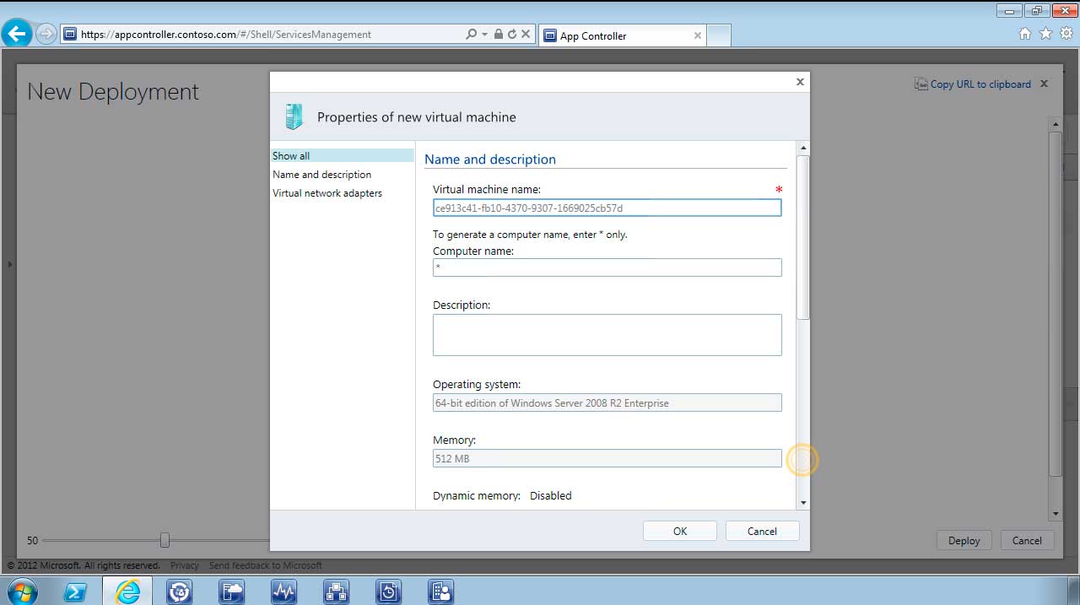This screenshot has height=605, width=1080.
Task: Open the address bar dropdown arrow
Action: tap(484, 35)
